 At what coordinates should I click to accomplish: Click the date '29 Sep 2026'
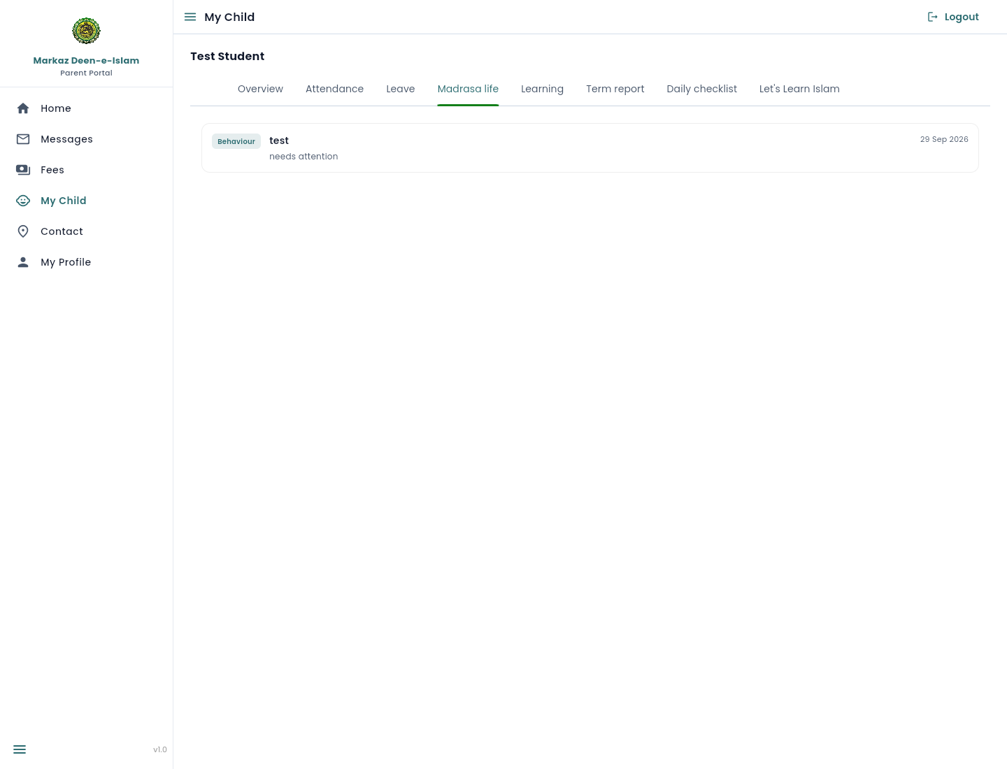tap(944, 139)
